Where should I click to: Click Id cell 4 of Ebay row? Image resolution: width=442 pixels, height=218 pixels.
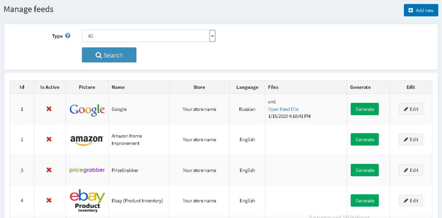[x=22, y=200]
